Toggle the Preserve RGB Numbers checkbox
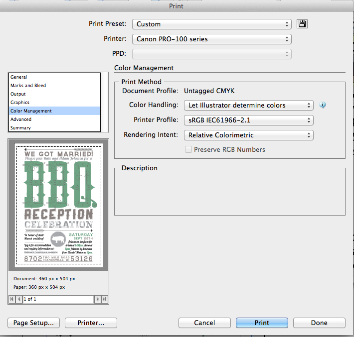This screenshot has height=337, width=354. [188, 149]
